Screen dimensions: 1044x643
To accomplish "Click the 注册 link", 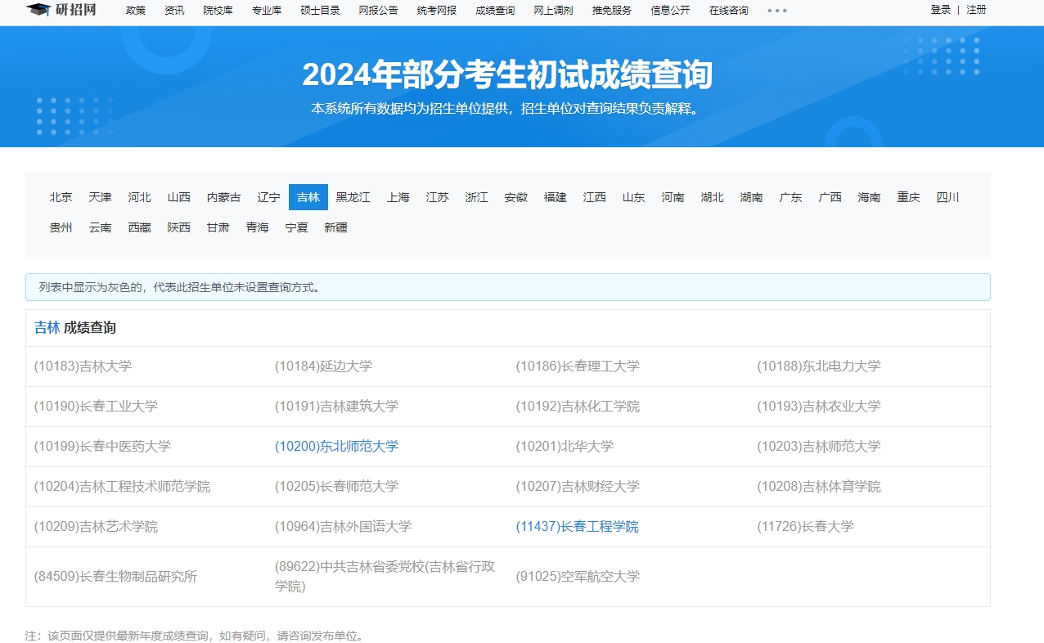I will (976, 10).
